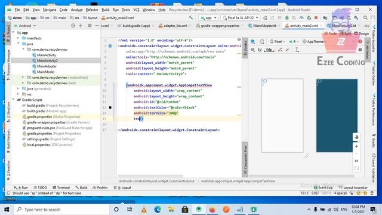Screen dimensions: 382x215
Task: Open the Refactor menu
Action: (92, 10)
